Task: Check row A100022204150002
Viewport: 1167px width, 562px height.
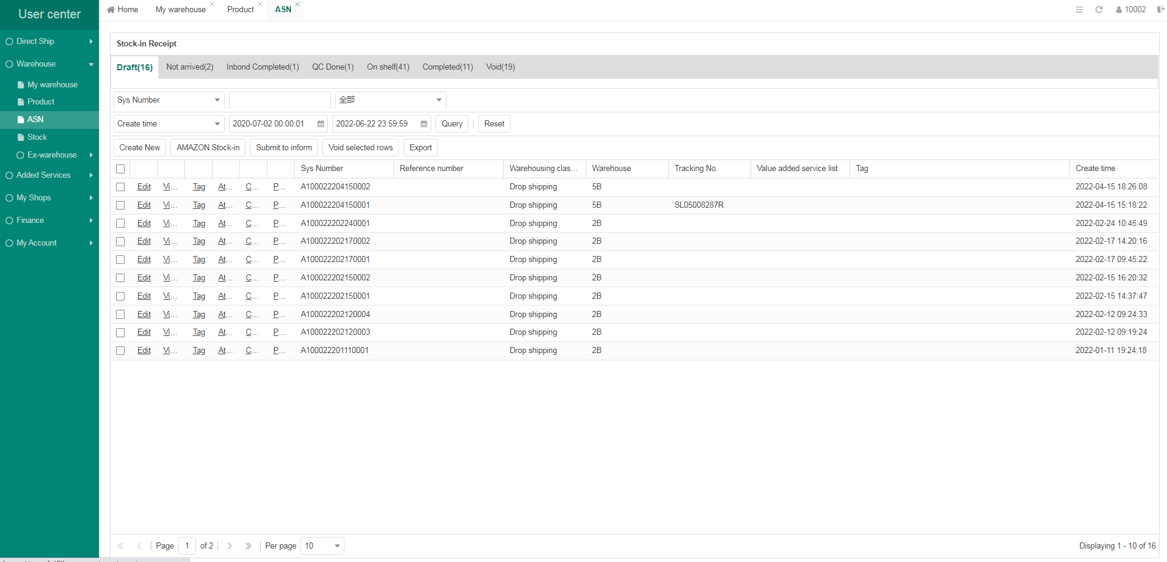Action: coord(120,187)
